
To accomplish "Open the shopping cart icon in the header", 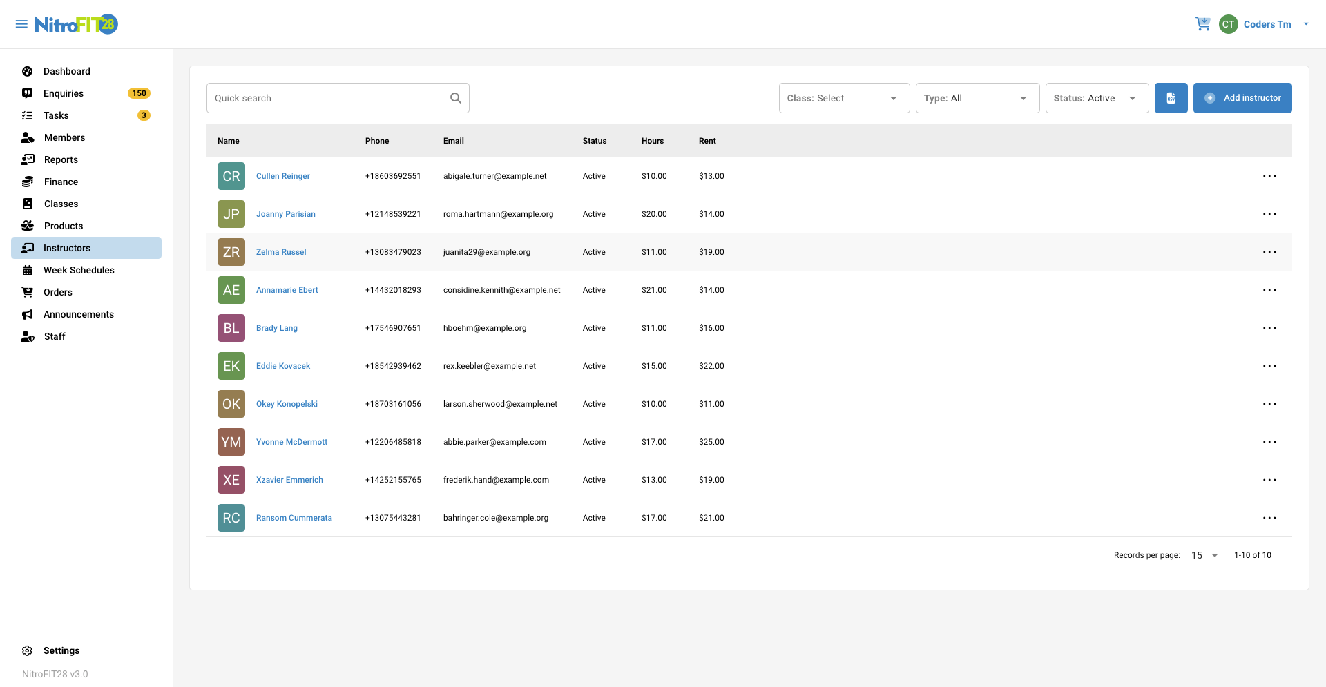I will (1203, 23).
